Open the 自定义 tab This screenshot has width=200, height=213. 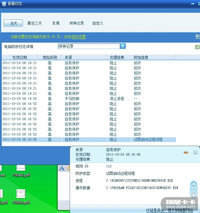pos(98,23)
